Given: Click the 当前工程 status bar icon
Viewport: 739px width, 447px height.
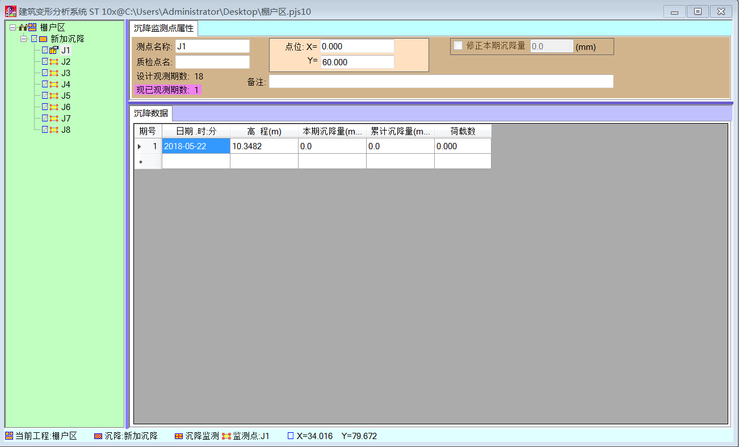Looking at the screenshot, I should [x=9, y=436].
